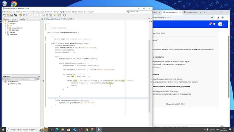Bookmark page with Chrome star icon
The image size is (234, 132).
pyautogui.click(x=212, y=18)
